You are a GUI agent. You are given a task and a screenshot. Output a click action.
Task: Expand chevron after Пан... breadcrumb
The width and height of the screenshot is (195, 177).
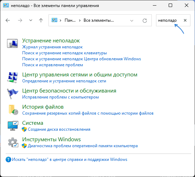80,20
